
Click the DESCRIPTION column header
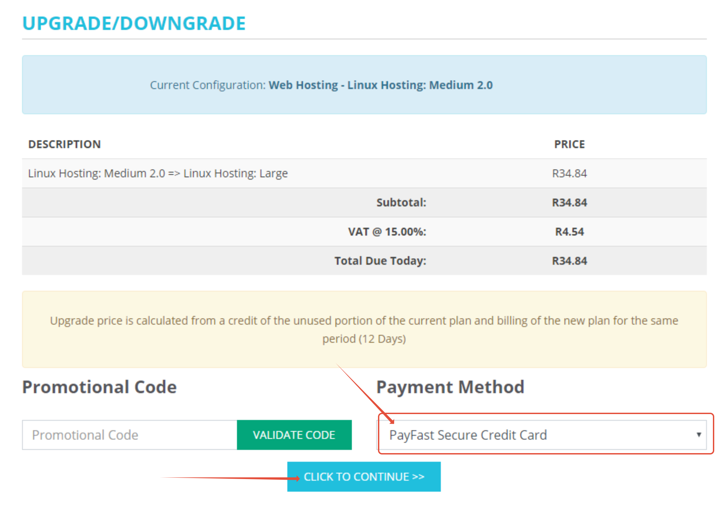click(x=65, y=144)
